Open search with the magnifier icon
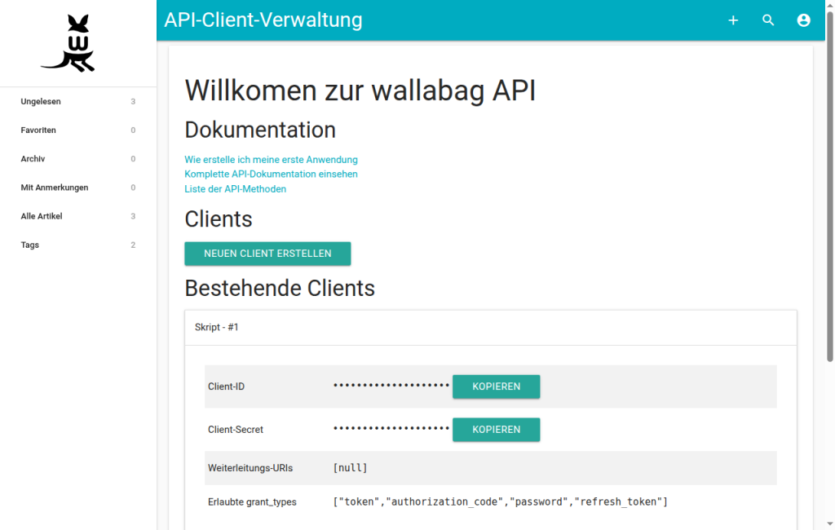Screen dimensions: 835x530 coord(768,20)
